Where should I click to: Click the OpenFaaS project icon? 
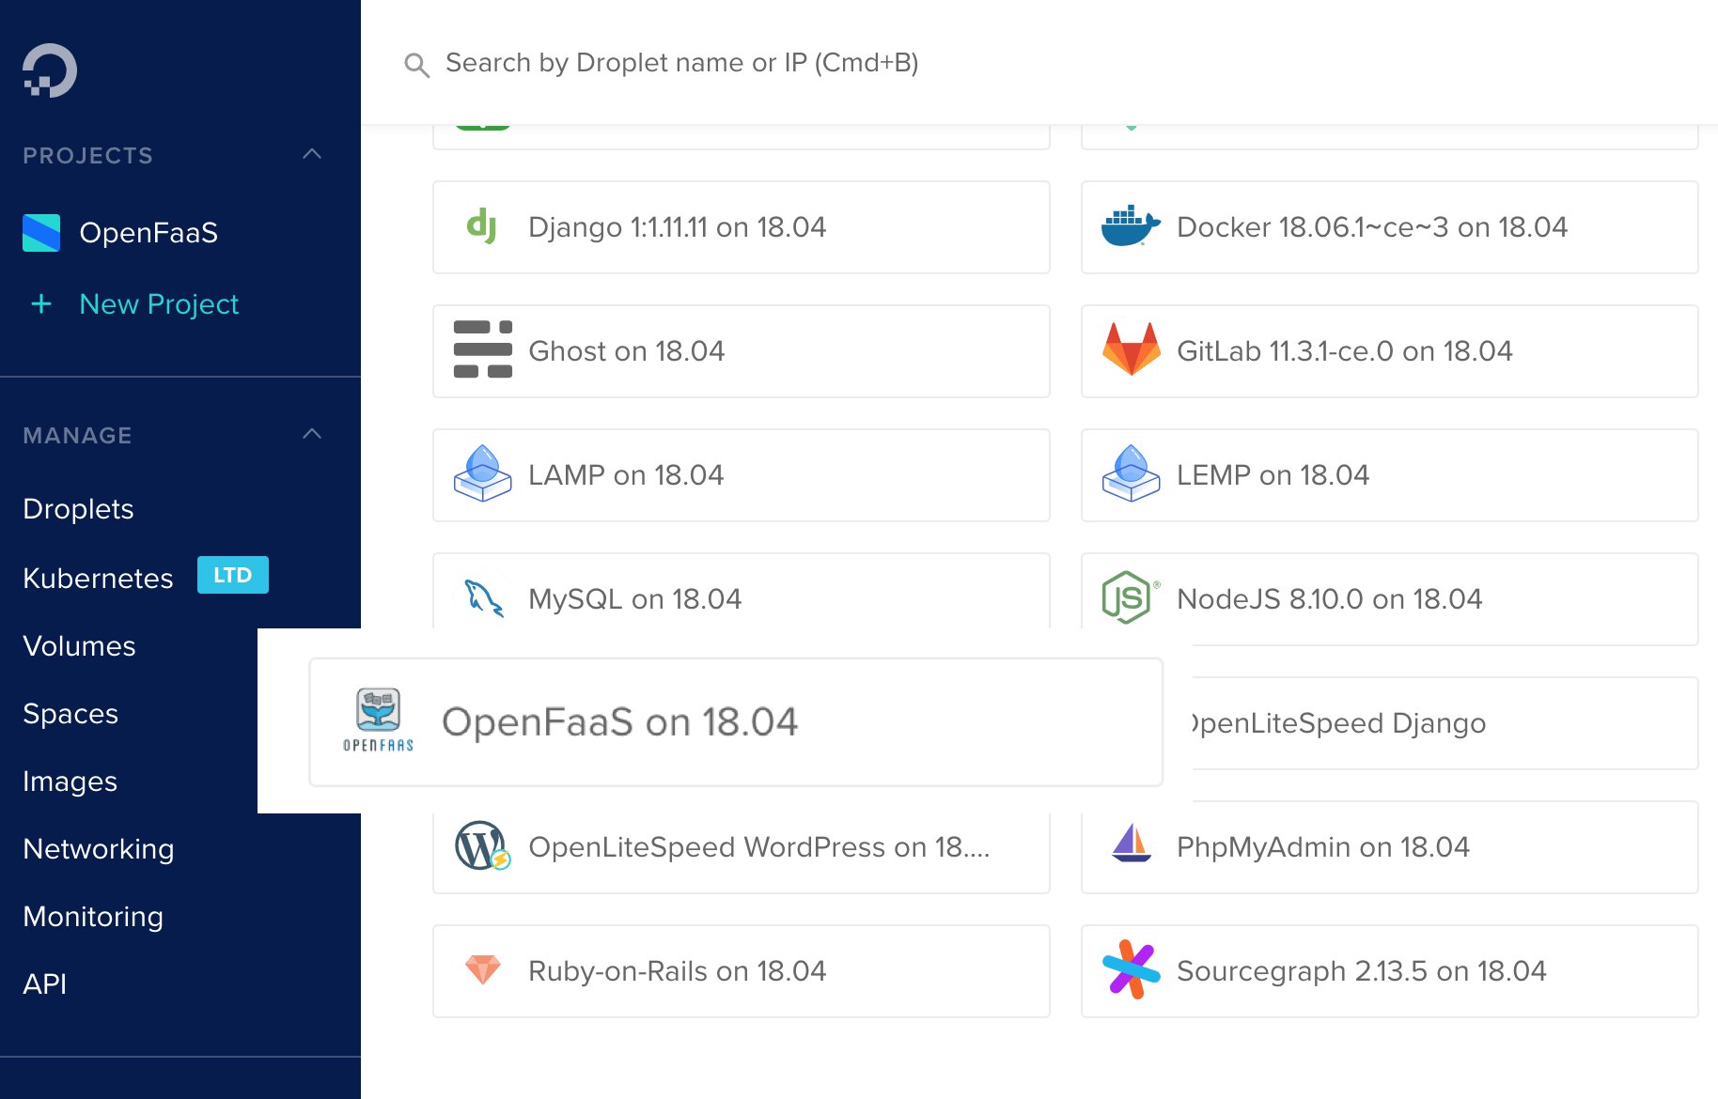[41, 233]
